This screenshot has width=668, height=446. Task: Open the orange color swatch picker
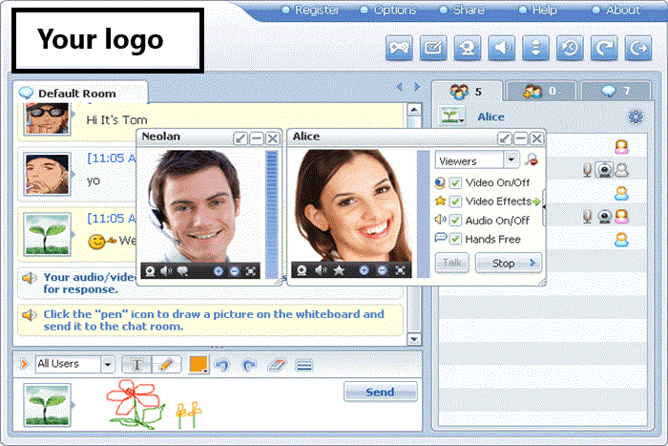click(198, 364)
